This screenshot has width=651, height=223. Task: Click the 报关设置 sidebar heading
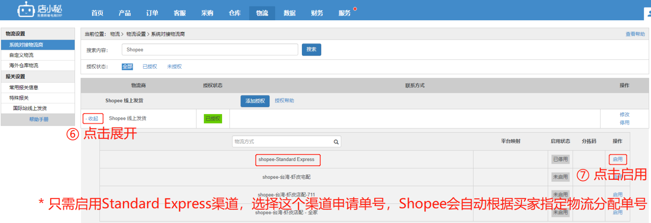coord(15,77)
